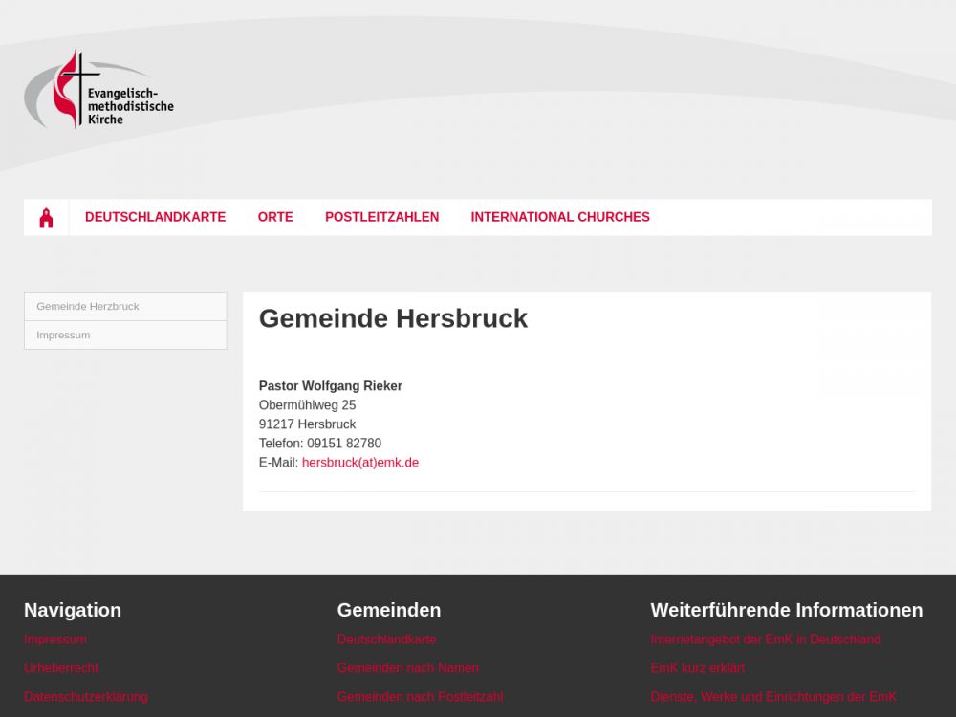The height and width of the screenshot is (717, 956).
Task: Visit Internetangebot der EmK in Deutschland
Action: point(765,640)
